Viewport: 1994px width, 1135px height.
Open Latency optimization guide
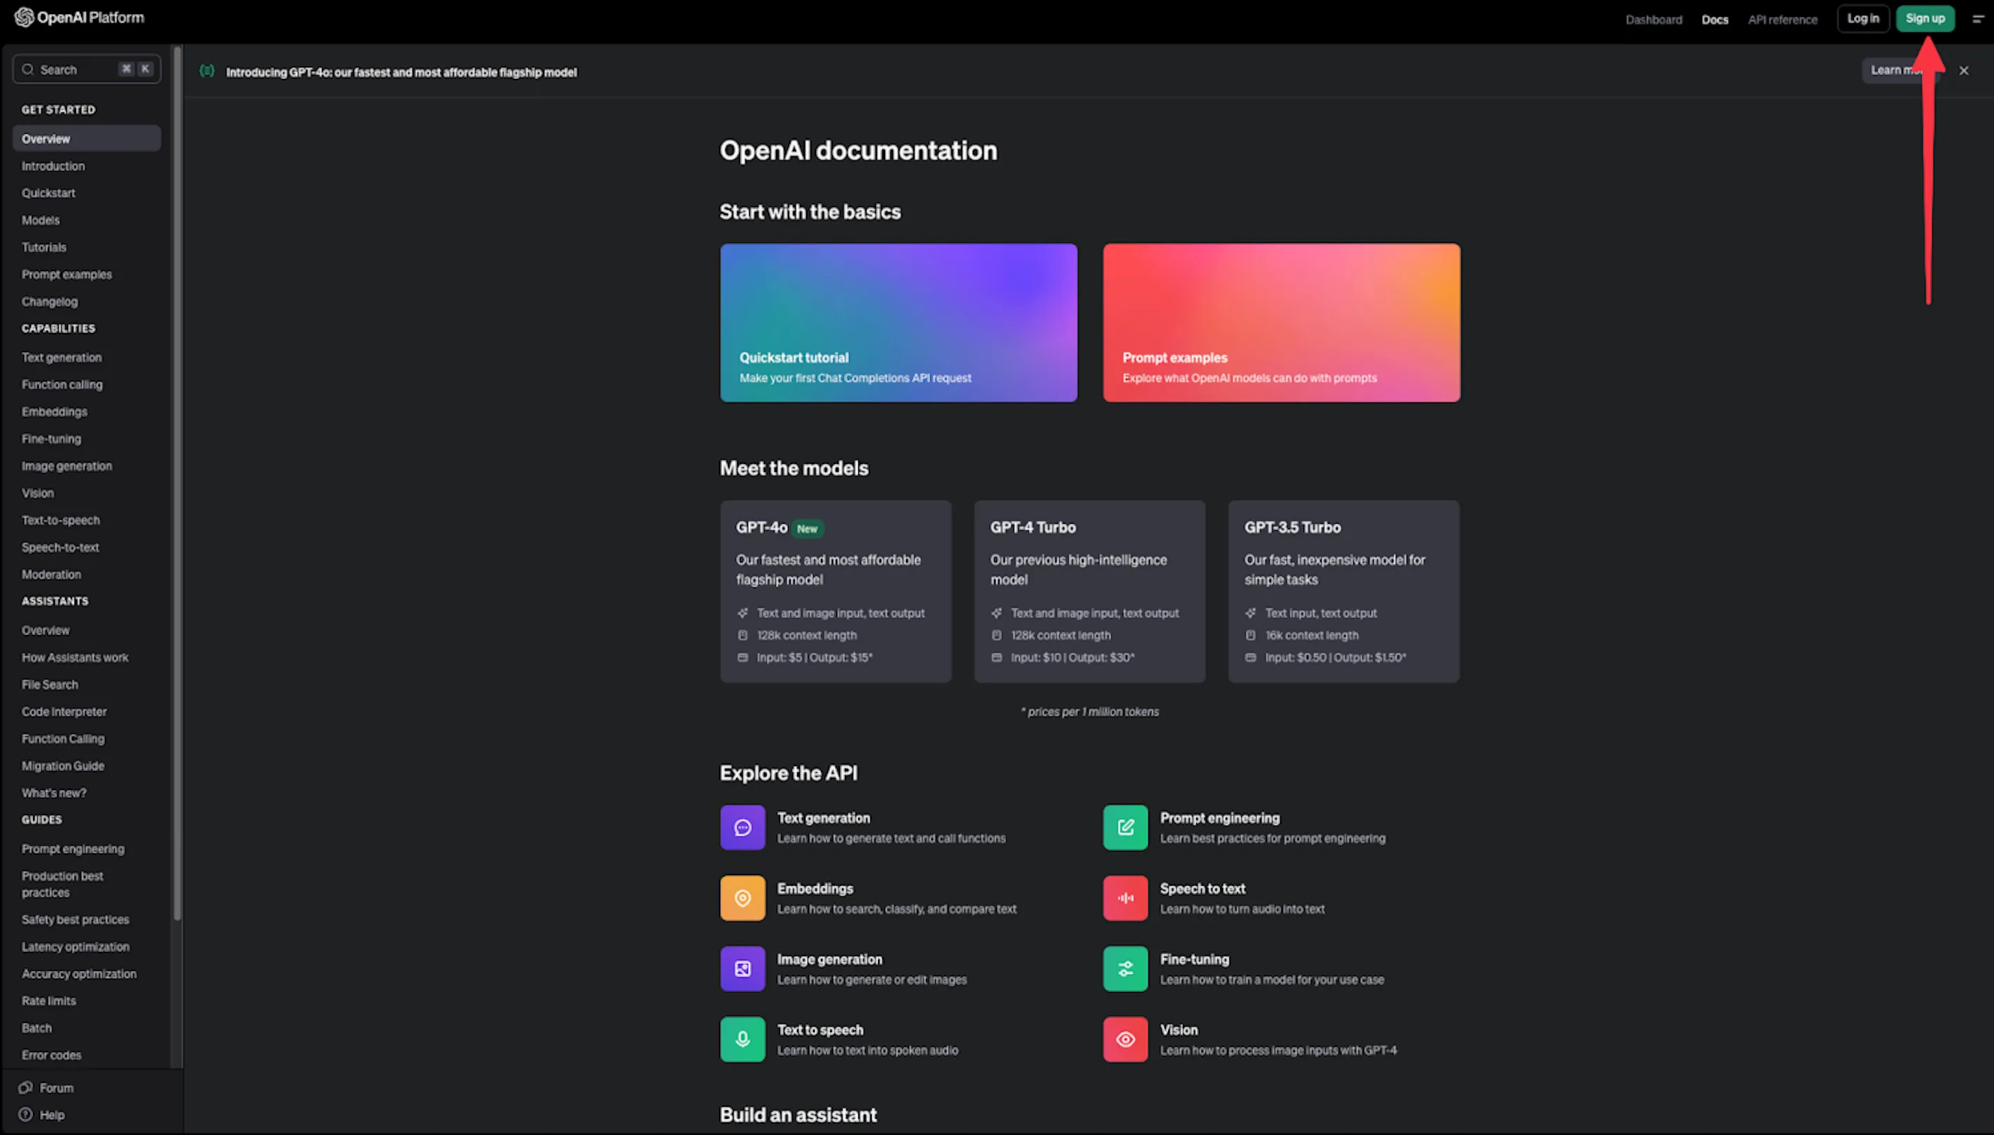75,947
